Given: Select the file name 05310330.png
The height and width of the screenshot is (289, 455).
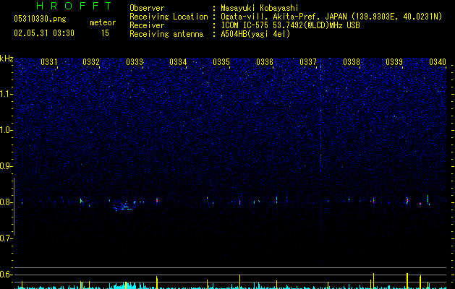Looking at the screenshot, I should (40, 19).
